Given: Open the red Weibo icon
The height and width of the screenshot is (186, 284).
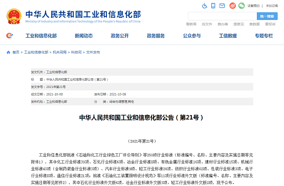Looking at the screenshot, I should click(x=233, y=6).
